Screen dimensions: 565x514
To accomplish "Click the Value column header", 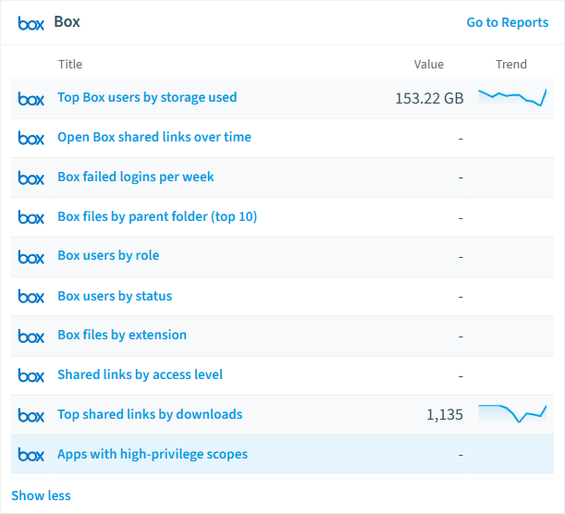I will 429,64.
